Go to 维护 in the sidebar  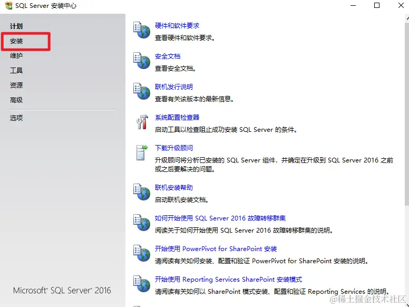(16, 55)
